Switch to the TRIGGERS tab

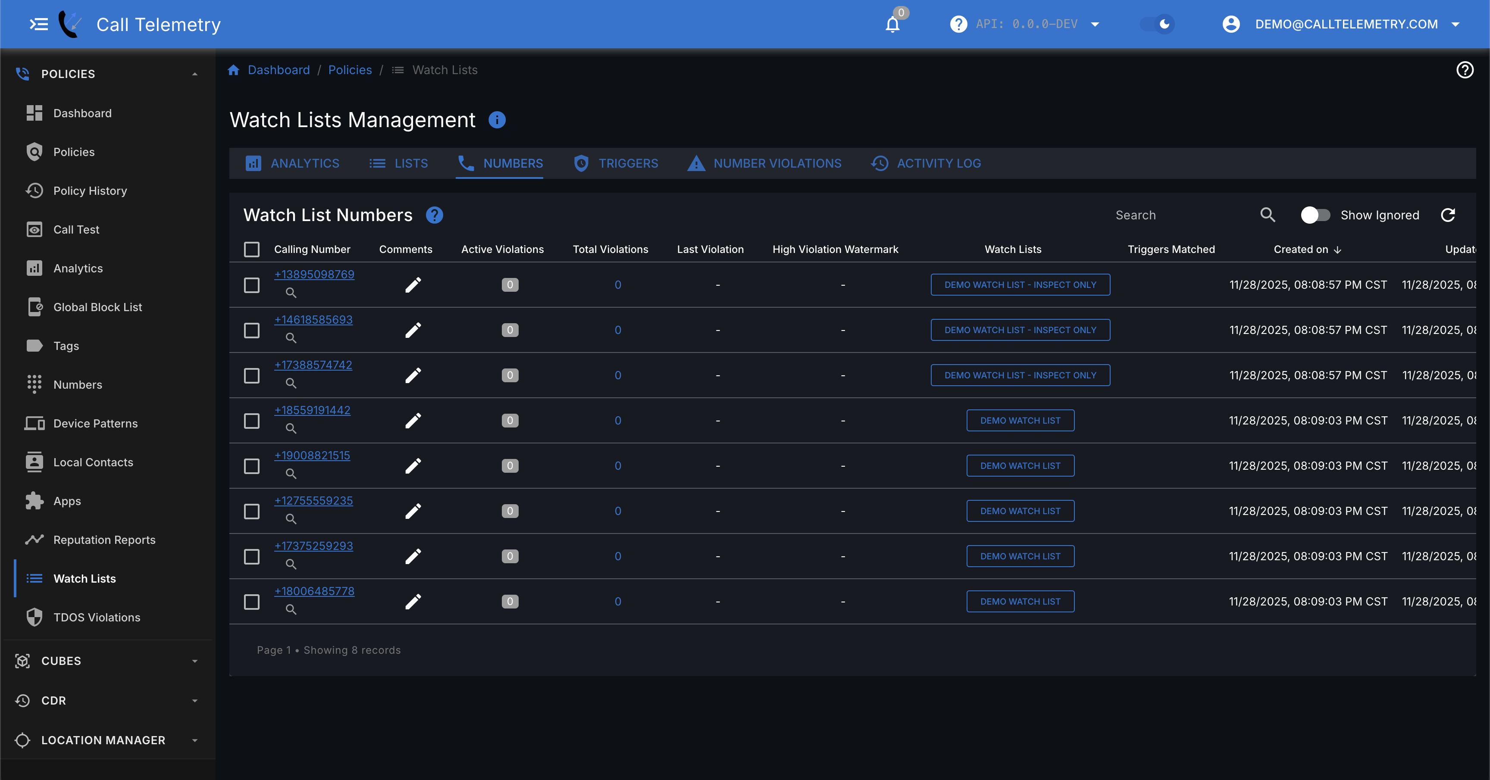pyautogui.click(x=615, y=163)
